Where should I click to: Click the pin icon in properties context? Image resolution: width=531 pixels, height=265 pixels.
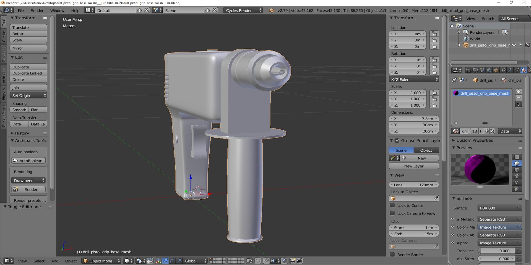(x=454, y=80)
